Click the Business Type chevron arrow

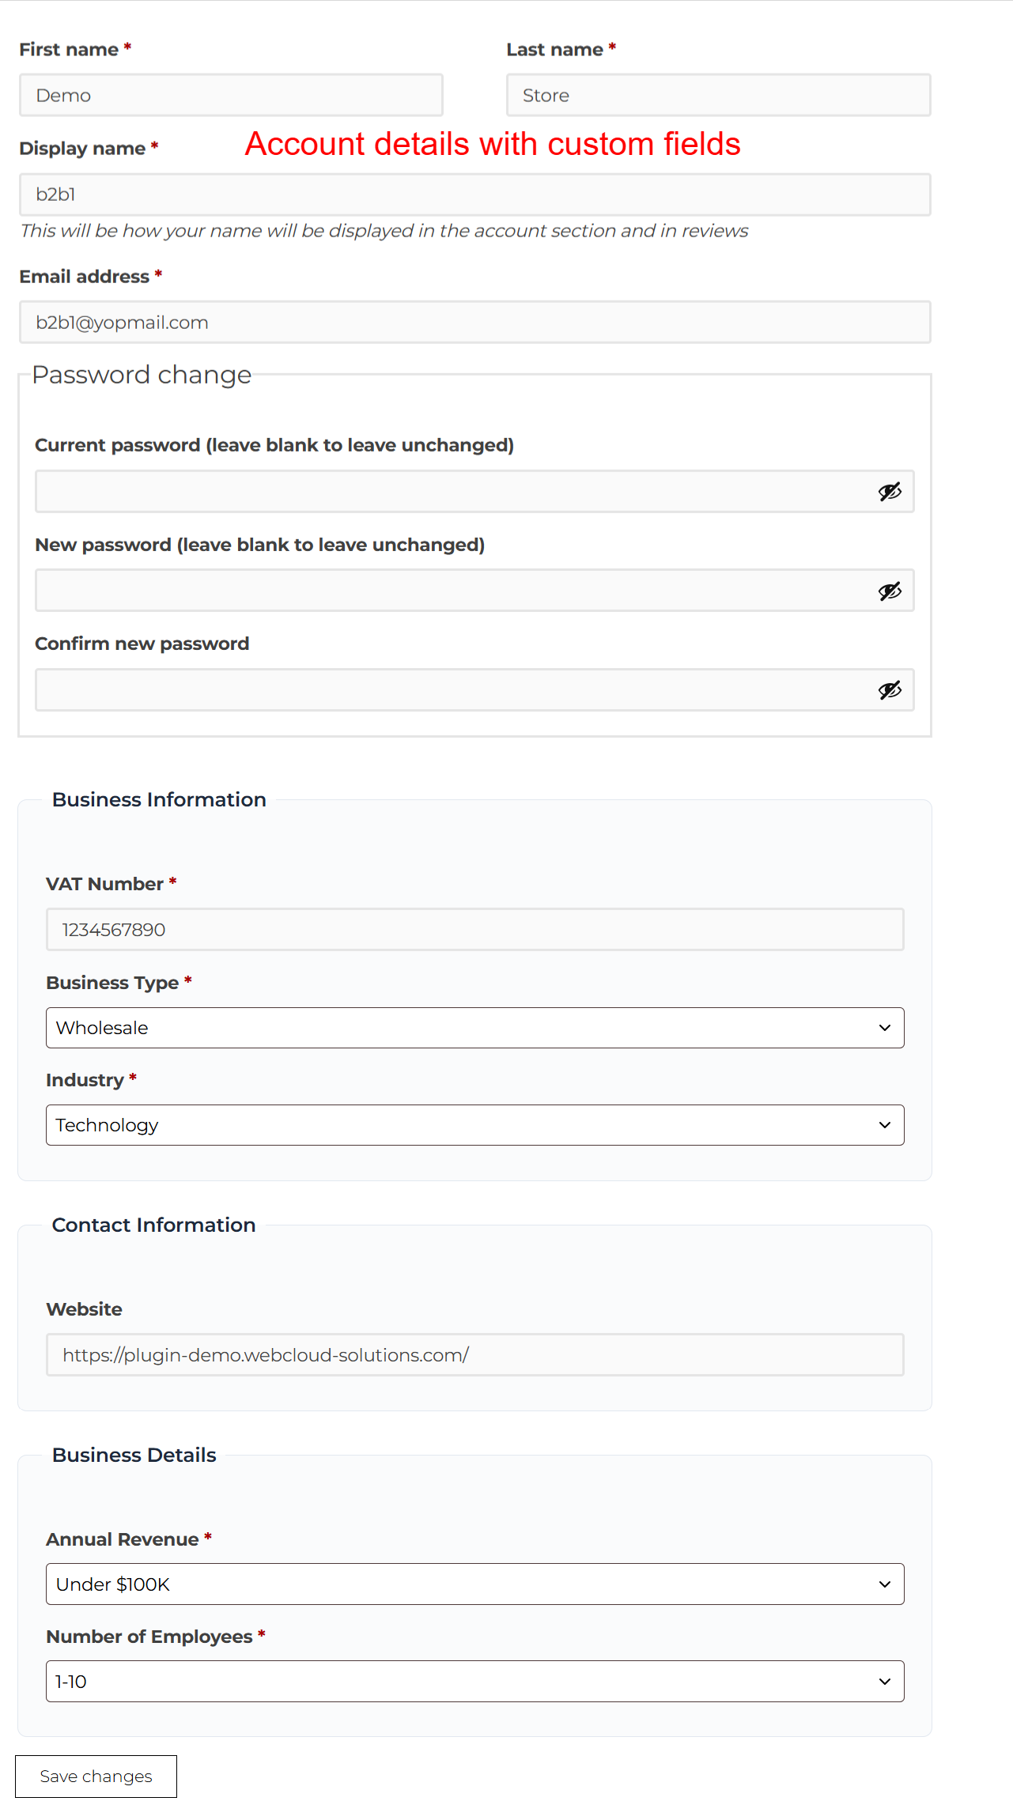(884, 1028)
